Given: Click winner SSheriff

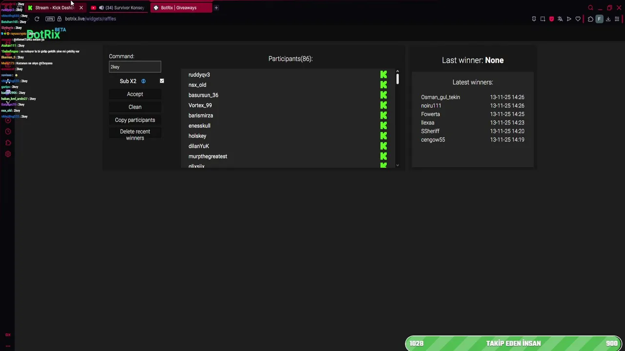Looking at the screenshot, I should [430, 131].
